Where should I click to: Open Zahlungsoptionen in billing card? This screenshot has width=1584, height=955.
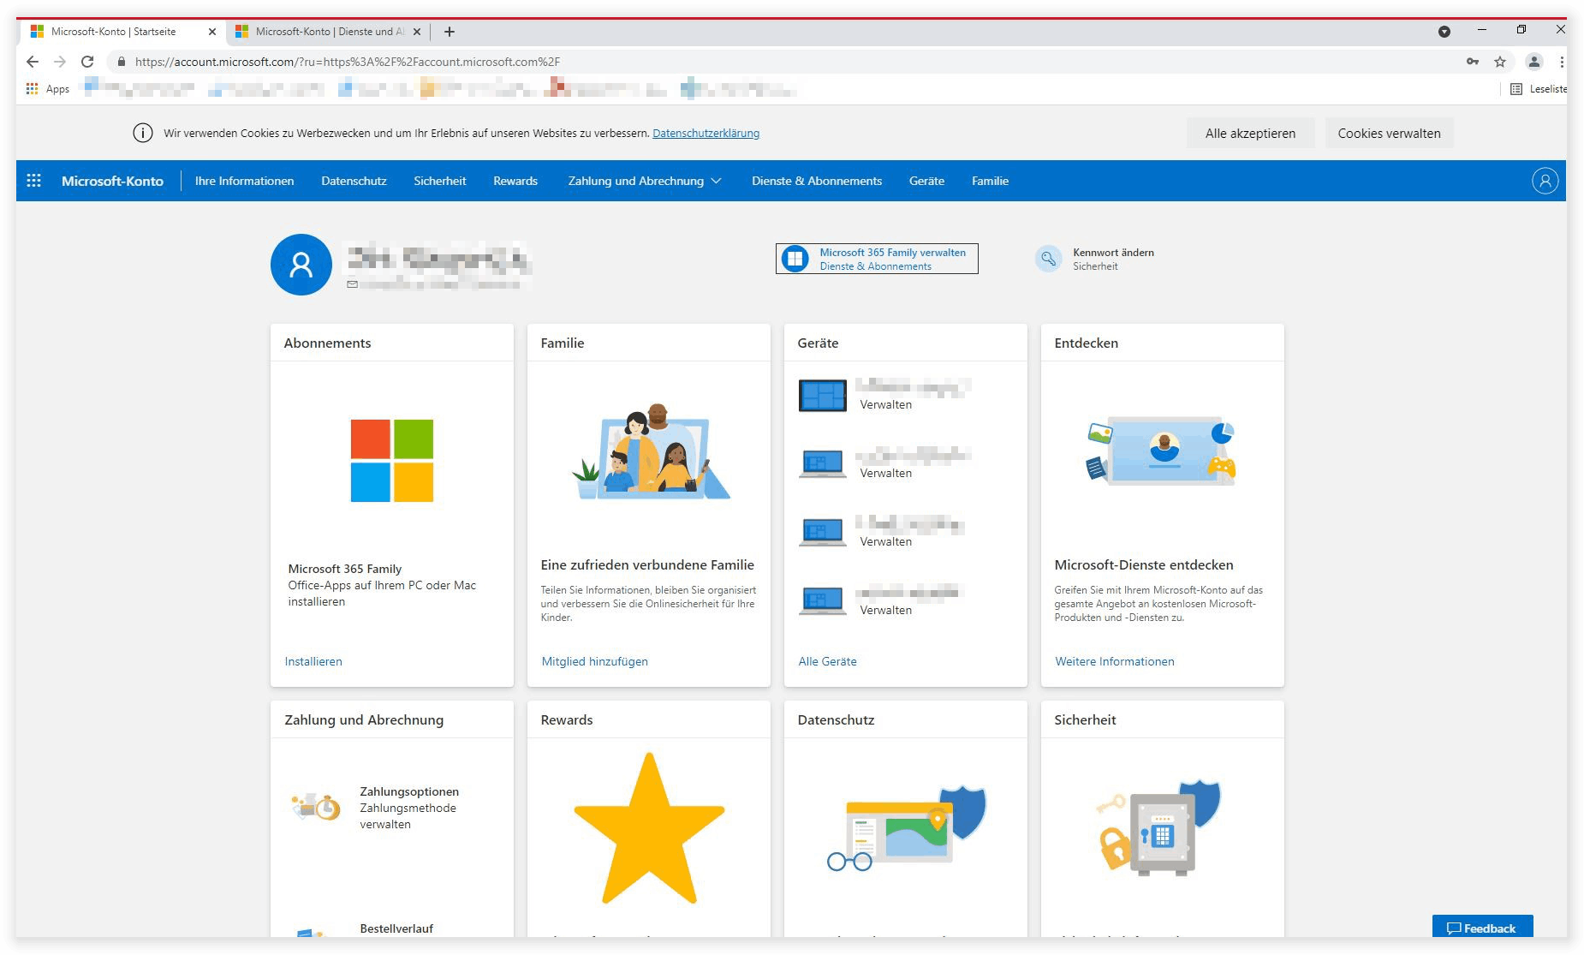pyautogui.click(x=409, y=791)
